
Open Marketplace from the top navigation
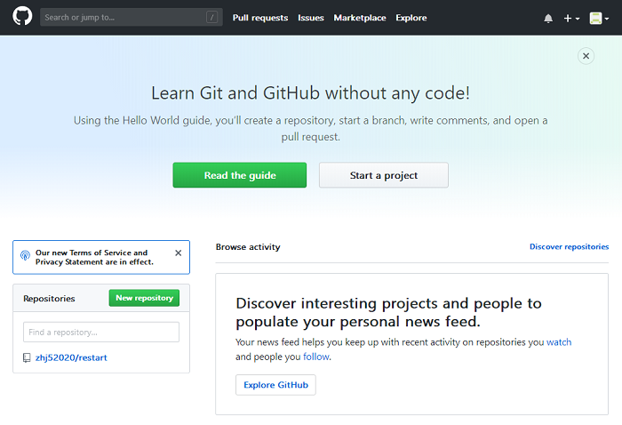[359, 18]
